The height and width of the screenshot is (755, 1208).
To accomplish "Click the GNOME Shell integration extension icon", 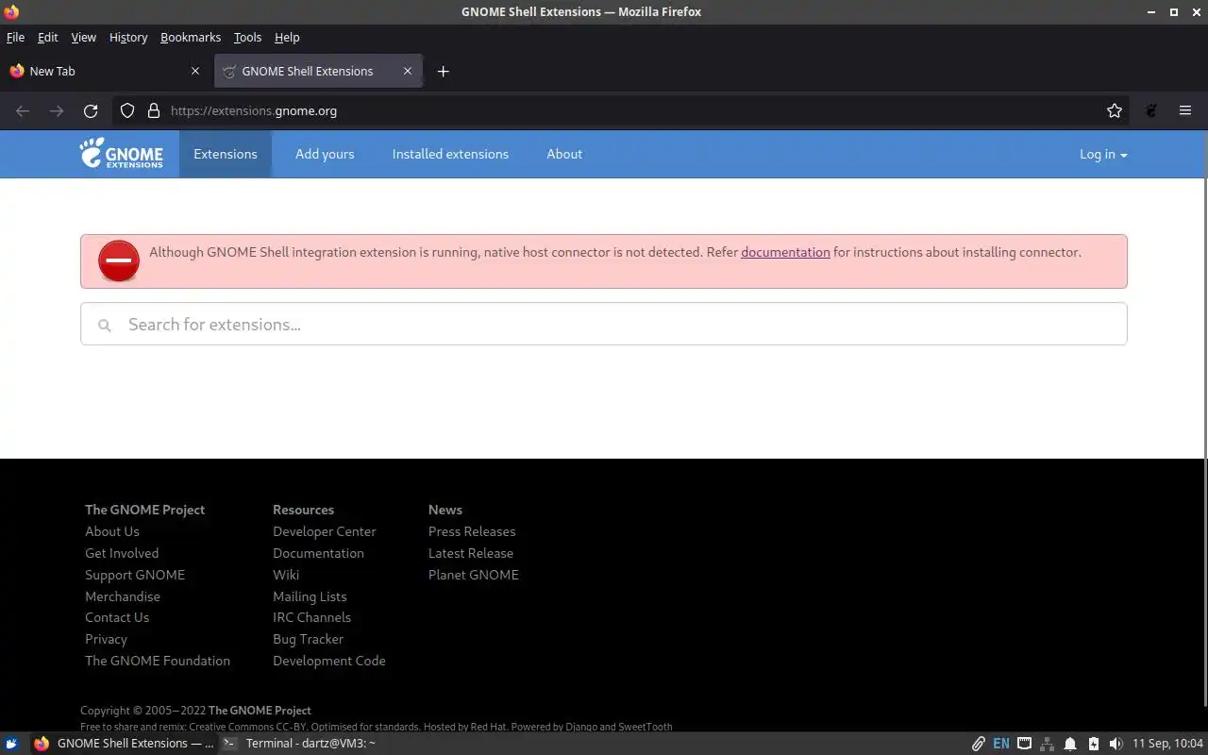I will (x=1151, y=110).
